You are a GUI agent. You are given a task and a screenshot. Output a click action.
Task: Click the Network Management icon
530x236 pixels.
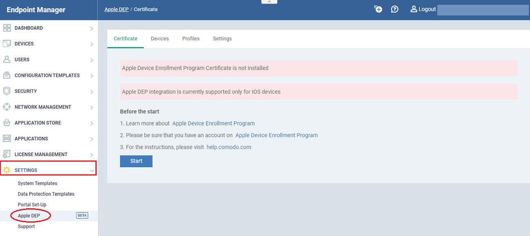pos(7,107)
